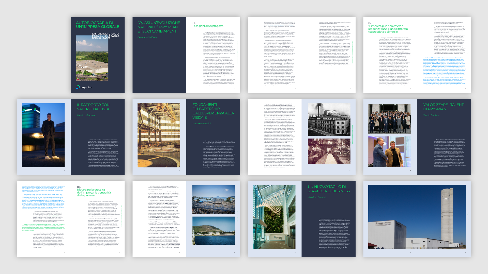Open the industrial plant with conveyors photo

tap(214, 199)
